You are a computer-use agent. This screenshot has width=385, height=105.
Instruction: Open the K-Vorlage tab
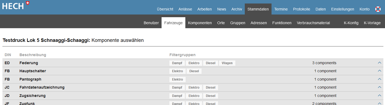click(x=372, y=23)
